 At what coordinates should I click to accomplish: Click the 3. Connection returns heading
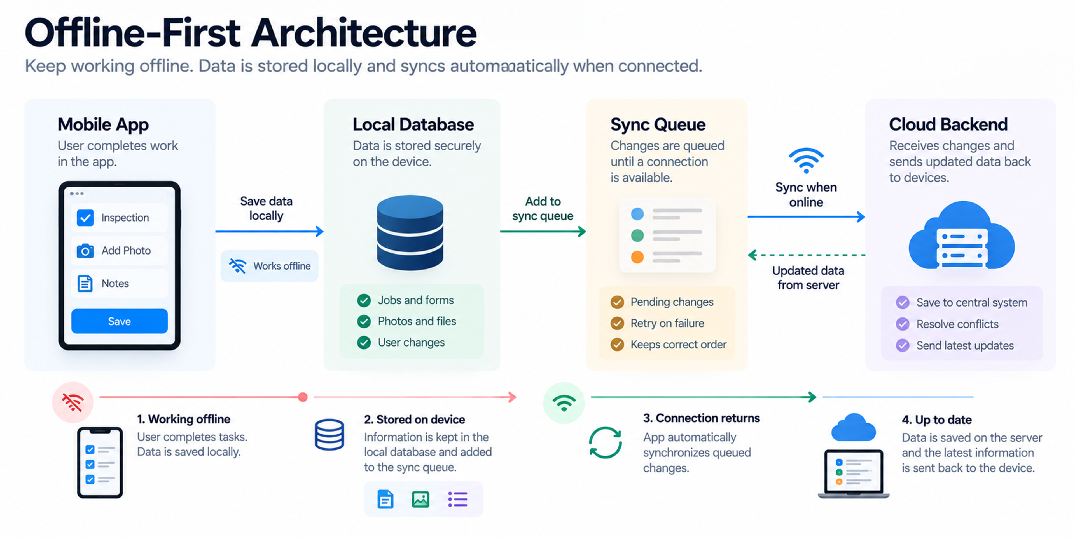click(x=702, y=418)
